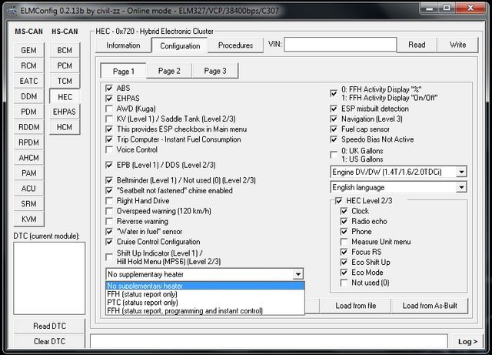Click the VIN input field

(340, 45)
